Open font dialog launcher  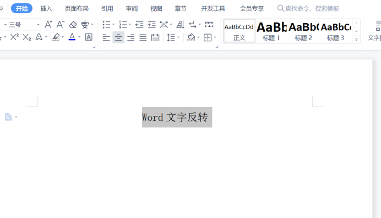coord(94,47)
